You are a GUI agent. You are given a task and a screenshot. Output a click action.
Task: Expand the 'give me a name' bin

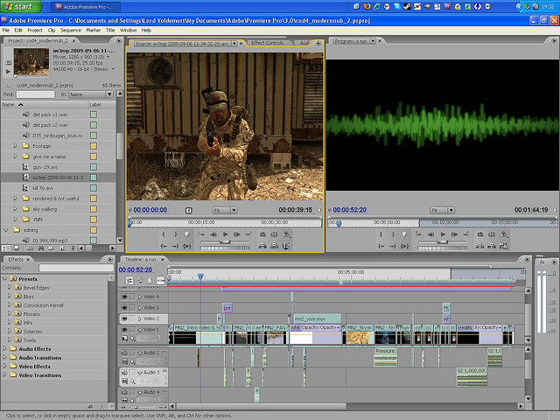[x=15, y=156]
